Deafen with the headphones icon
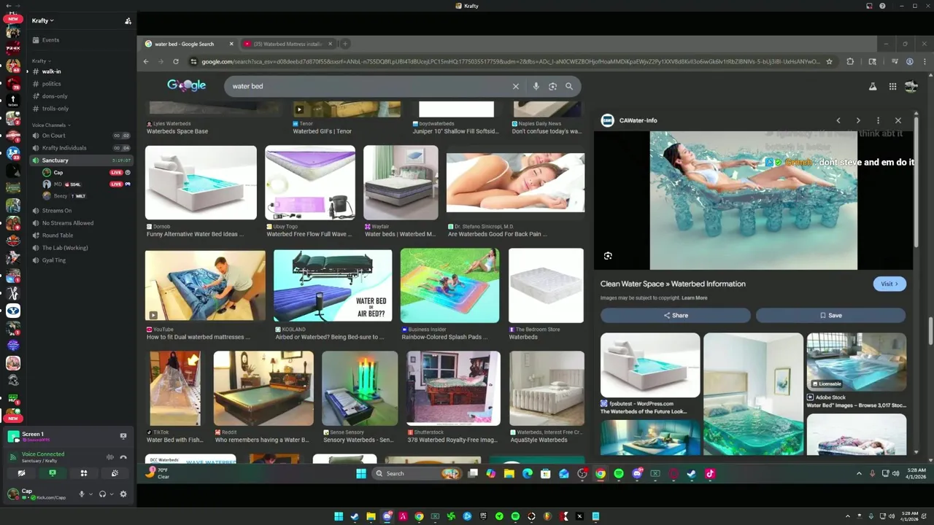The height and width of the screenshot is (525, 934). tap(102, 494)
